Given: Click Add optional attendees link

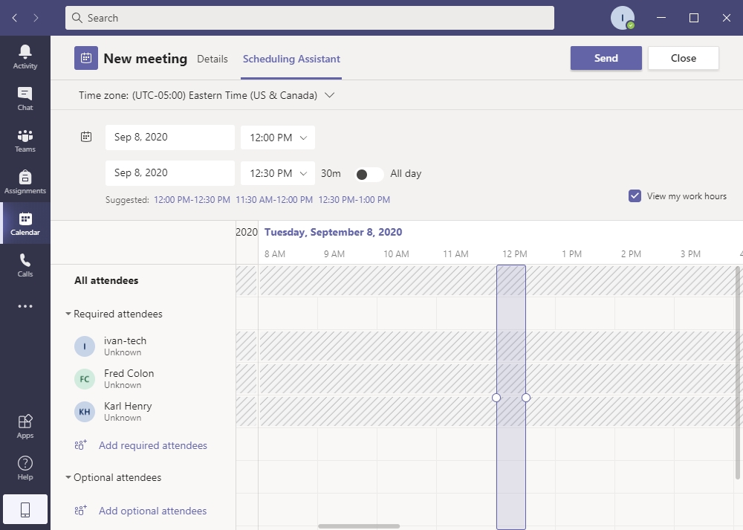Looking at the screenshot, I should pyautogui.click(x=152, y=511).
